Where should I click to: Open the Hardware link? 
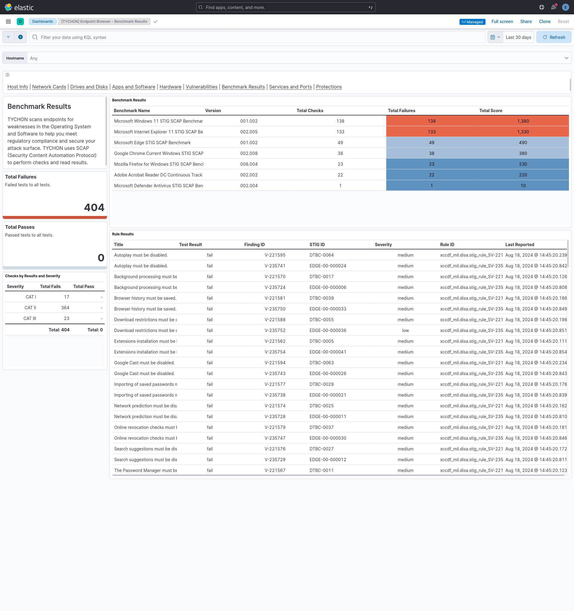tap(170, 87)
